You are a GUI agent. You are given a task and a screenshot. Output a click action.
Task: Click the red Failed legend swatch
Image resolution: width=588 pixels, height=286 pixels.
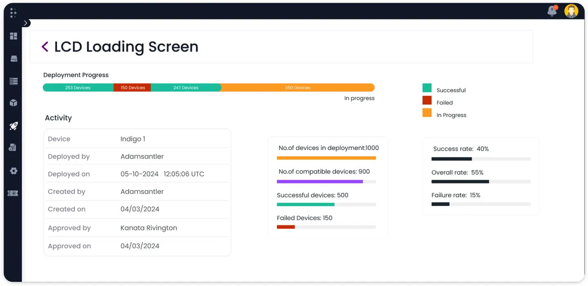(x=427, y=100)
